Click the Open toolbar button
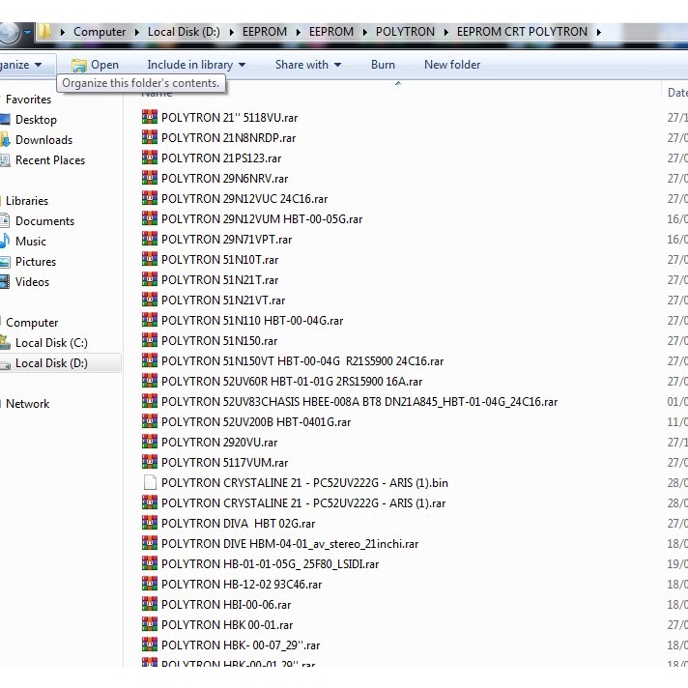Screen dimensions: 688x688 tap(96, 65)
